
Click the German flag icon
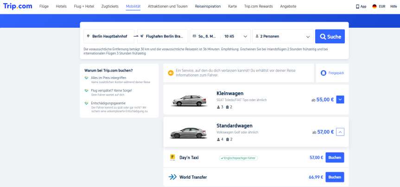point(375,6)
